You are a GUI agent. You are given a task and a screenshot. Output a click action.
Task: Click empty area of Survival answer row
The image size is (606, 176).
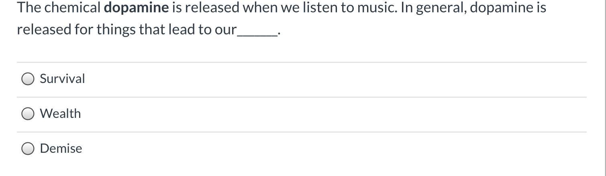[321, 79]
